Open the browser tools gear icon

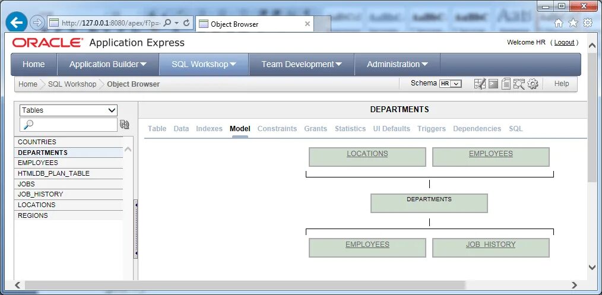pyautogui.click(x=588, y=23)
